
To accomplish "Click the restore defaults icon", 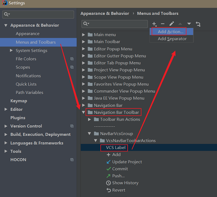I will pos(198,24).
